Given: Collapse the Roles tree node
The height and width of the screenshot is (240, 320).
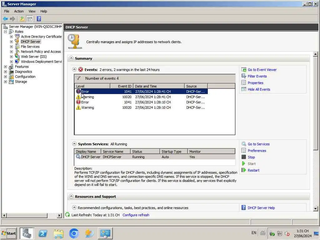Looking at the screenshot, I should click(6, 32).
